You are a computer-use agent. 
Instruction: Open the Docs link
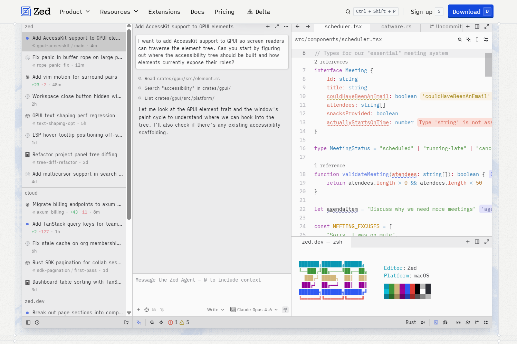click(198, 12)
